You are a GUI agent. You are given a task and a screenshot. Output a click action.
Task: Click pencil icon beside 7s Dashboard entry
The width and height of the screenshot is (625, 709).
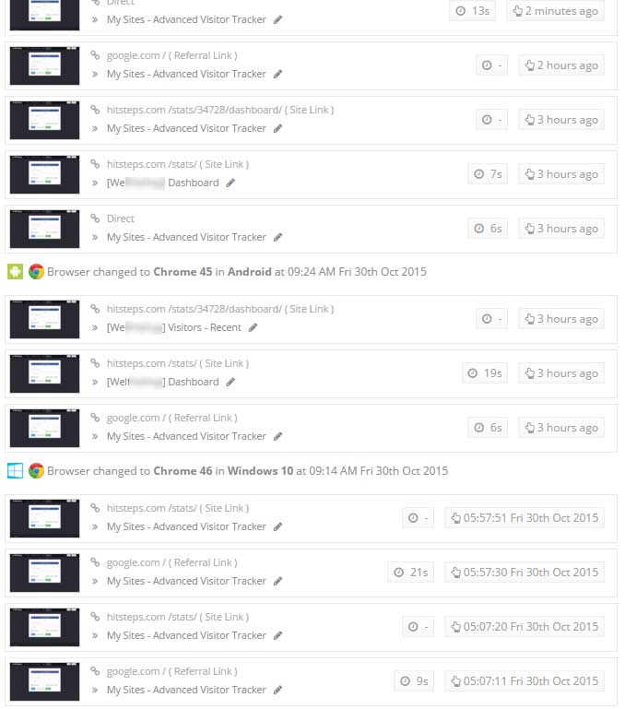[x=230, y=183]
